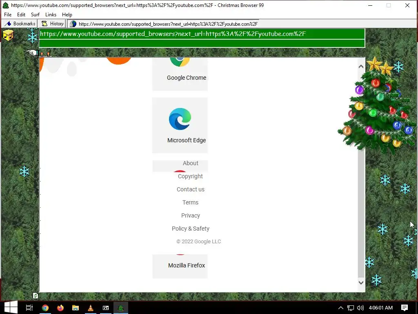Click the Christmas tree title bar icon
This screenshot has height=314, width=418.
(x=6, y=5)
